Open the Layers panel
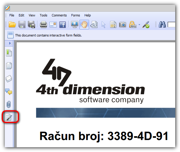Viewport: 180px width, 152px height. click(9, 79)
